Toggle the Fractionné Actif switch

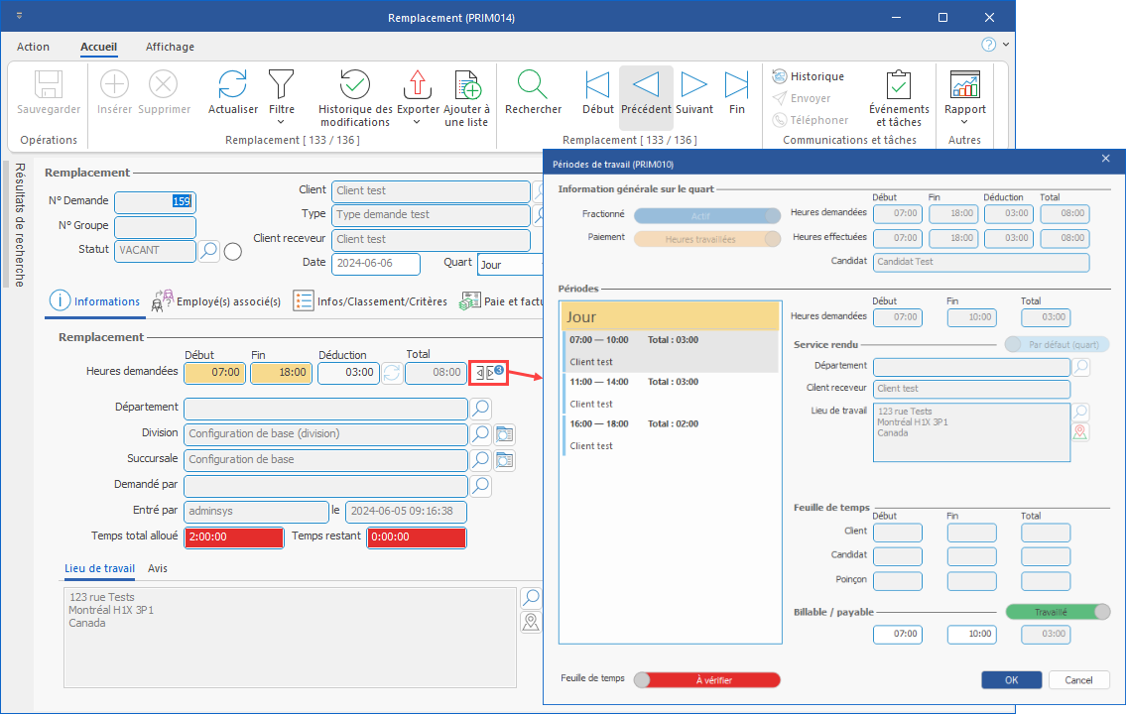706,215
